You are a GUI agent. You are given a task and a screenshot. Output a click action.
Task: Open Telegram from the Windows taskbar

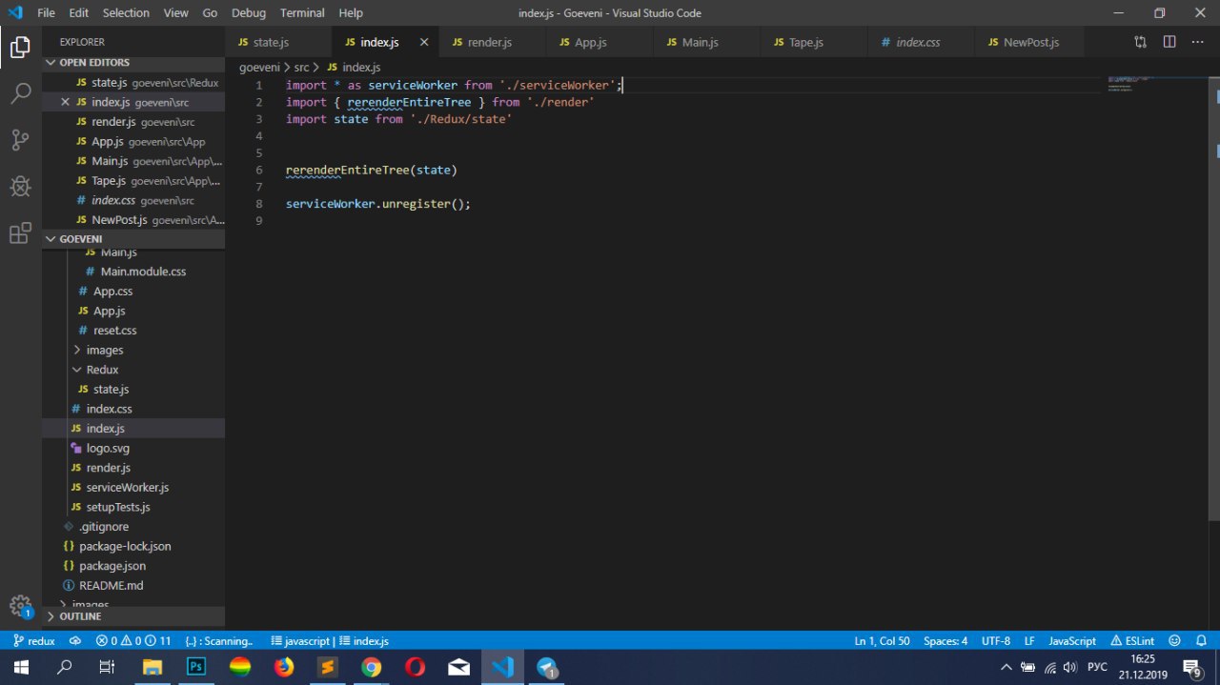547,667
